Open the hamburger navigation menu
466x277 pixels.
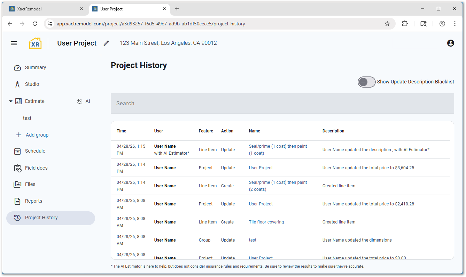14,43
